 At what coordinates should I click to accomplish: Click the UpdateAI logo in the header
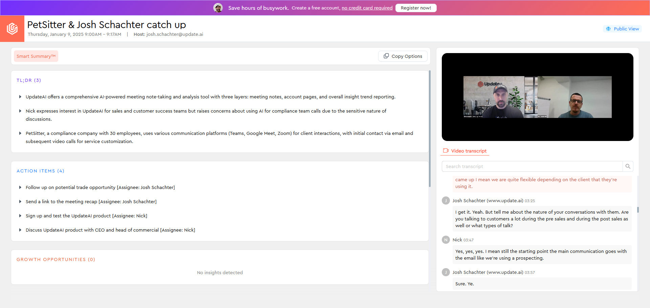(12, 29)
